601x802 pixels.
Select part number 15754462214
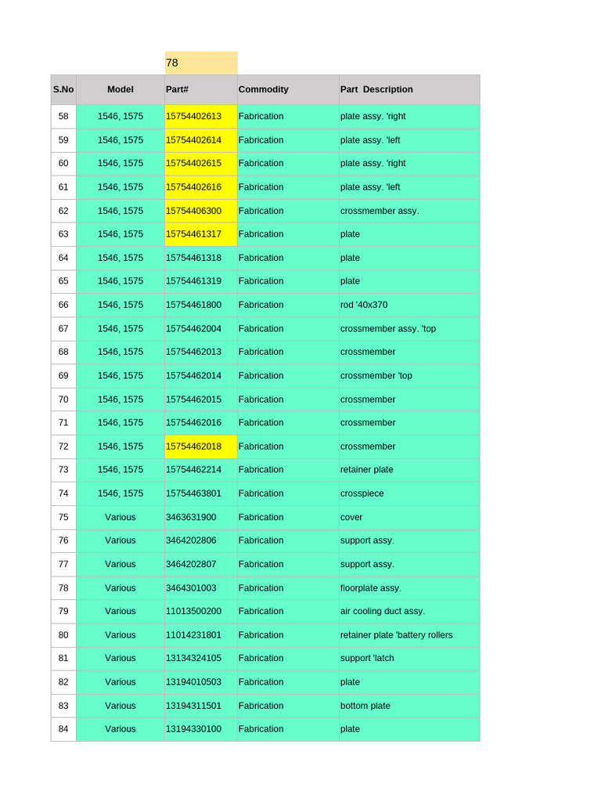[x=201, y=470]
